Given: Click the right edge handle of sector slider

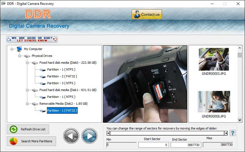Looking at the screenshot, I should tap(226, 133).
